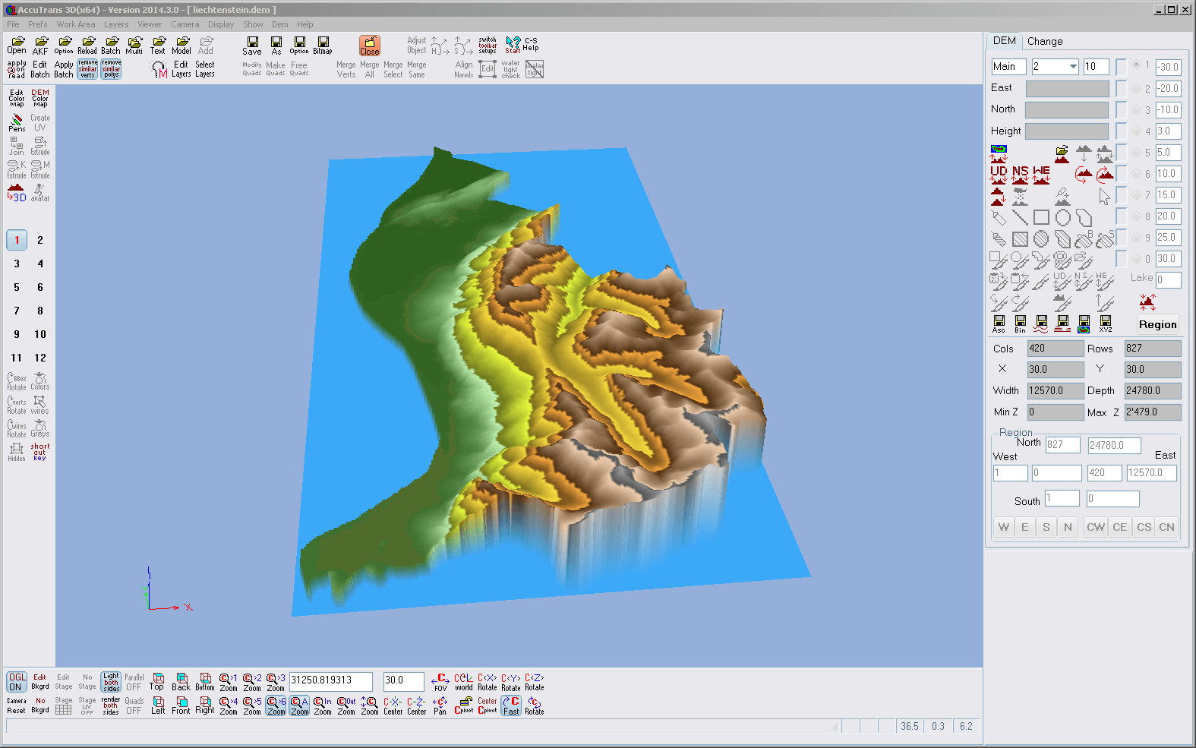
Task: Open the Camera menu
Action: (x=185, y=24)
